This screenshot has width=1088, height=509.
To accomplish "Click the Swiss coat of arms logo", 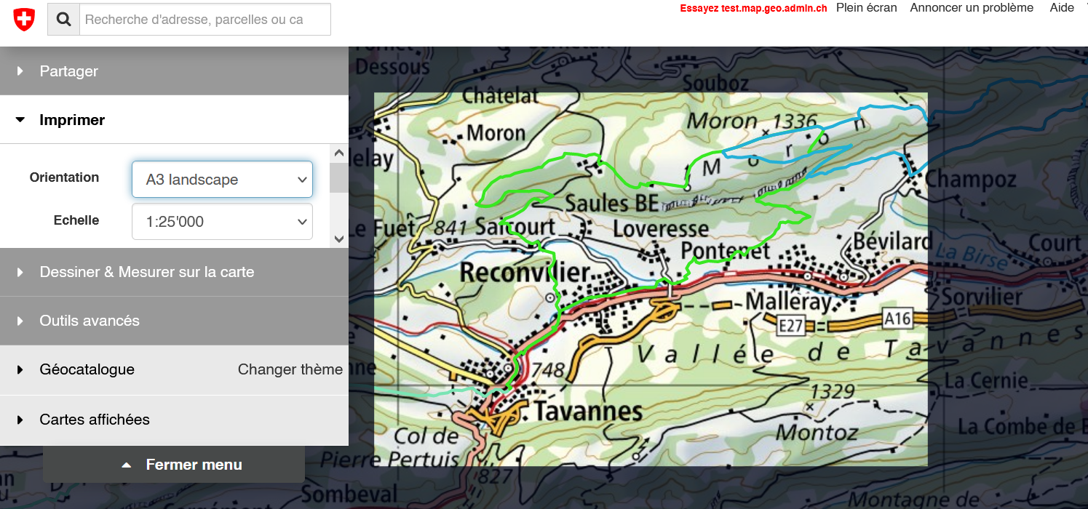I will [x=24, y=20].
